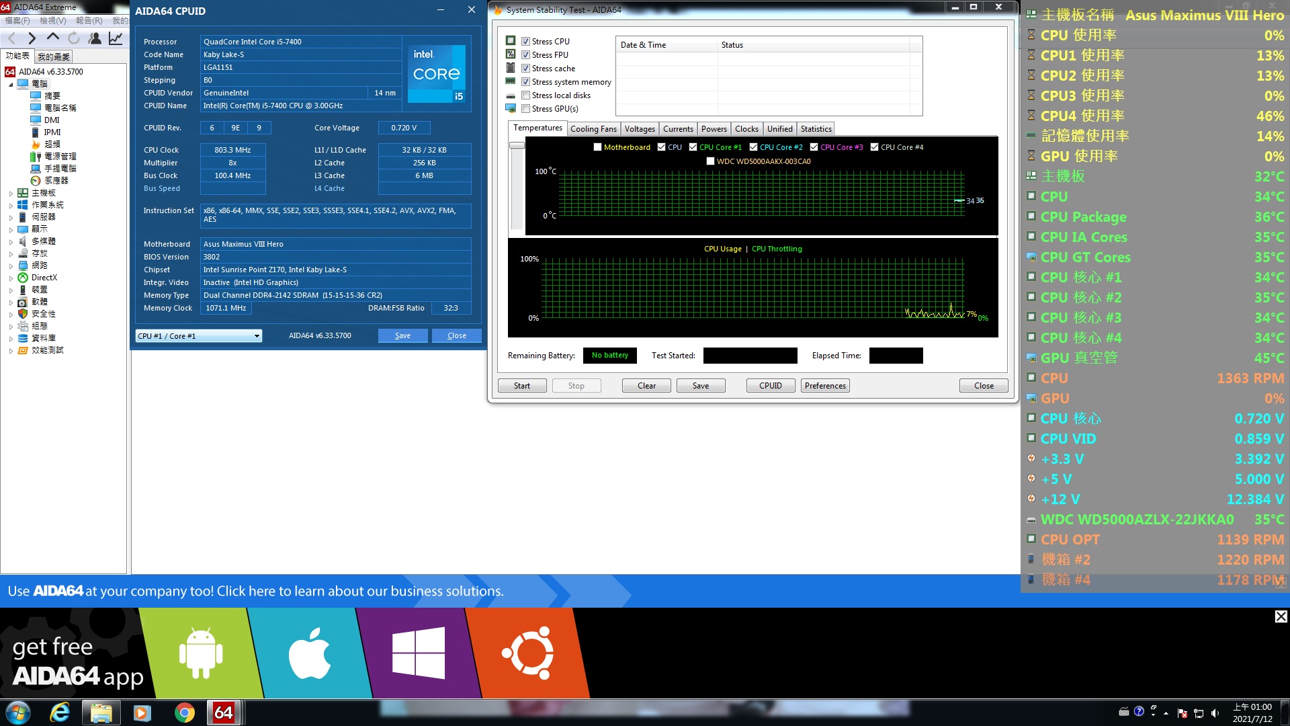Click the up-level arrow in AIDA64 toolbar
The width and height of the screenshot is (1290, 726).
pos(53,38)
